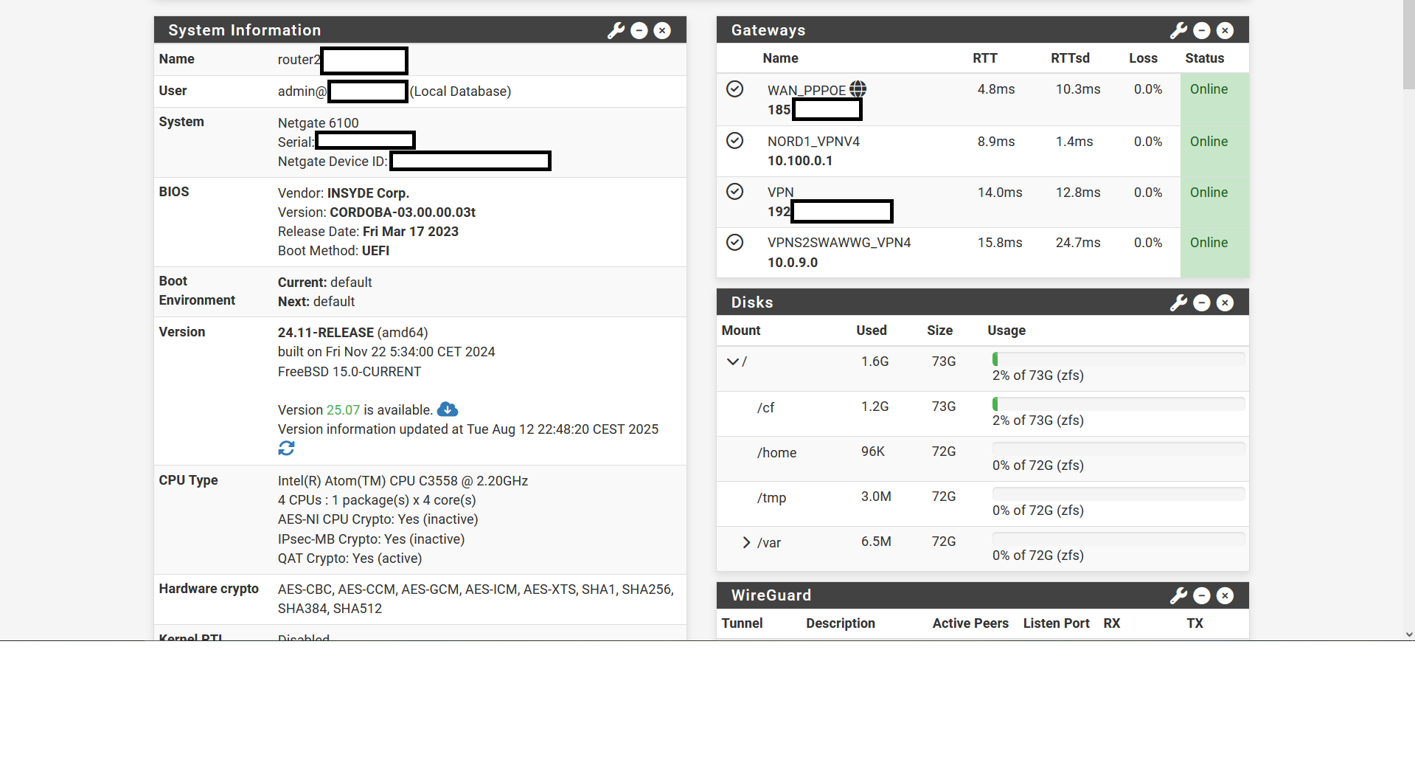Open WireGuard widget settings wrench
This screenshot has height=768, width=1415.
click(x=1178, y=595)
